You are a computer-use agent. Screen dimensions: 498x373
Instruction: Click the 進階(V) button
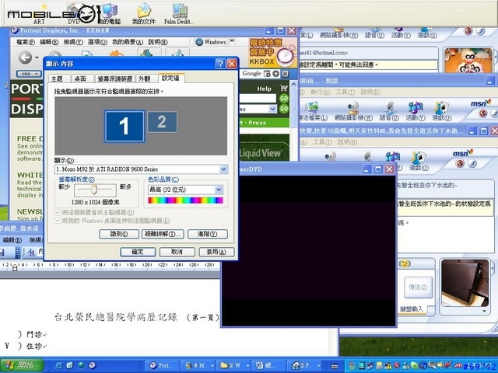208,234
